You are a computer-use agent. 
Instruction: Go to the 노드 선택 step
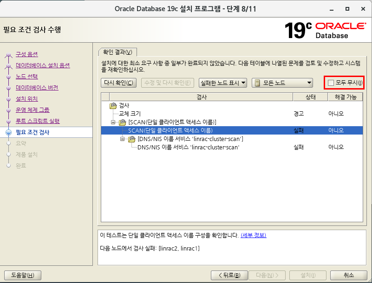[27, 77]
